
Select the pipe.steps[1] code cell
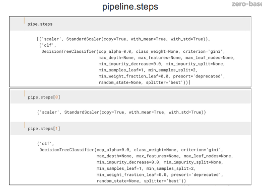tap(130, 128)
